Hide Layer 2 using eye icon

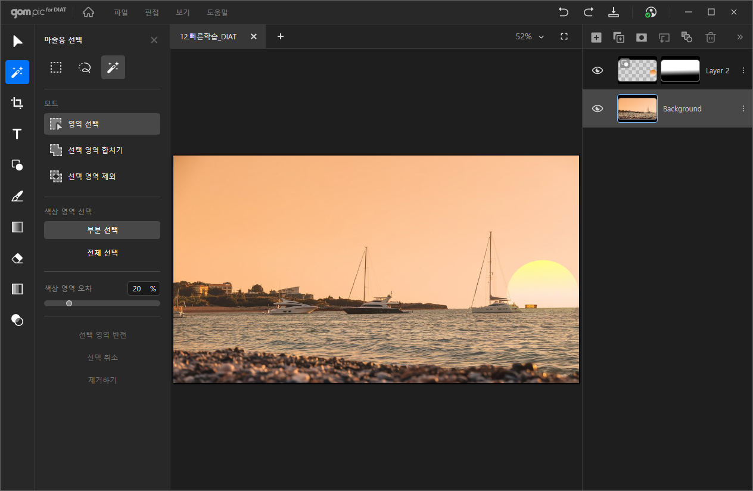click(598, 70)
